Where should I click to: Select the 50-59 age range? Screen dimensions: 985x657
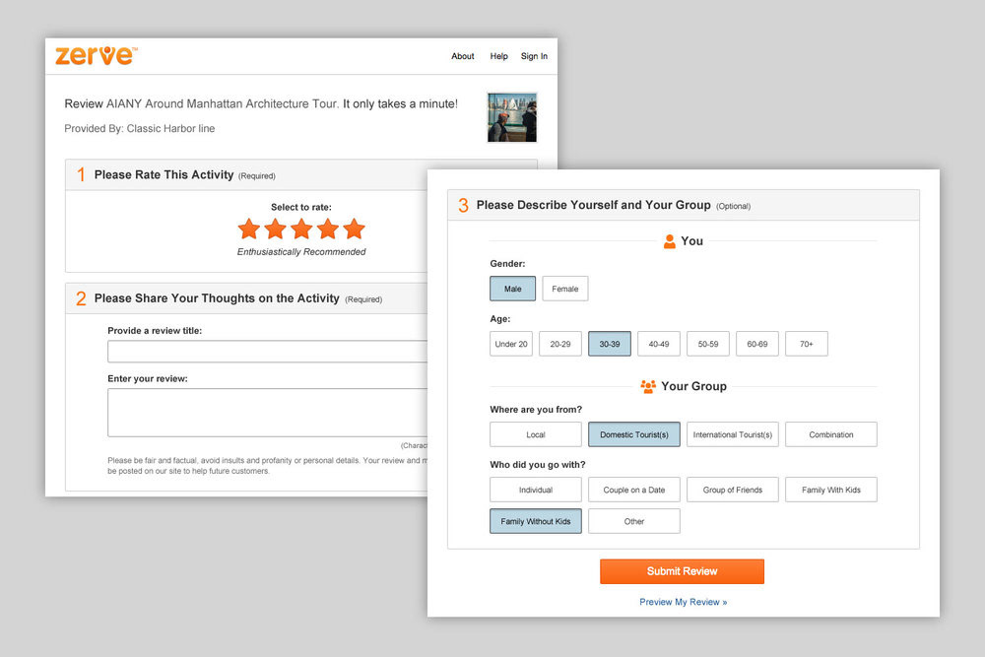coord(708,344)
